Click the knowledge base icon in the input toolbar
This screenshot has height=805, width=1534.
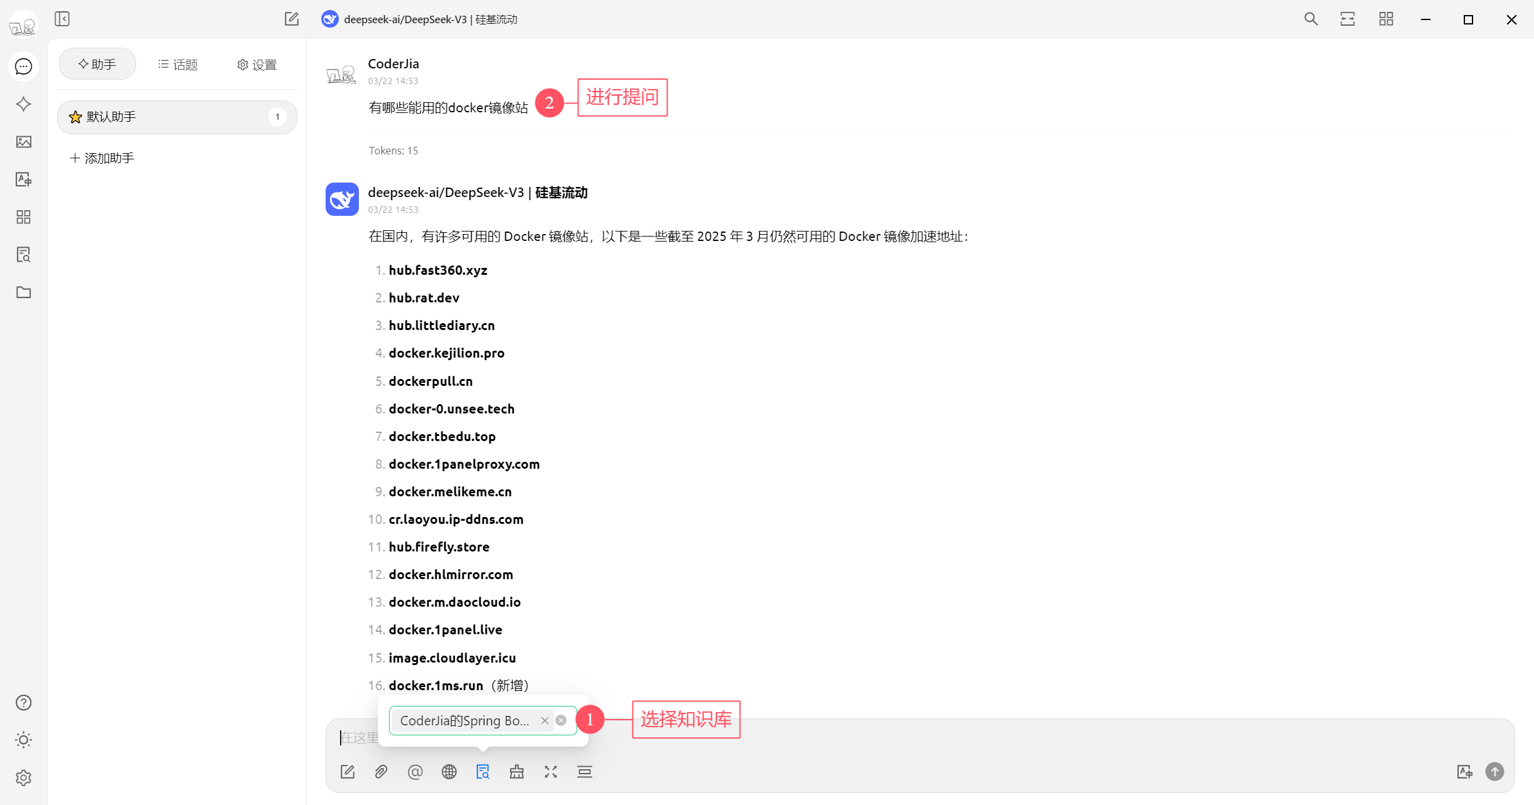point(482,772)
